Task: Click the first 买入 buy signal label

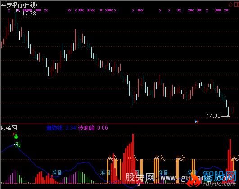Action: (113, 158)
